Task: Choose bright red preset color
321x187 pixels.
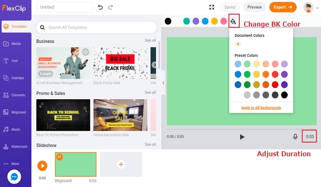Action: [275, 74]
